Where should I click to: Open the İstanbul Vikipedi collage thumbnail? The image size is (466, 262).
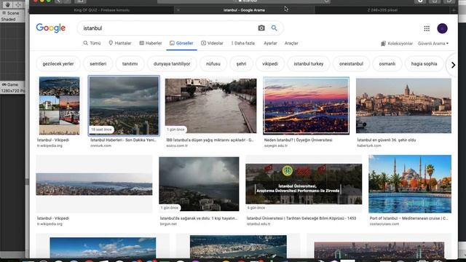tap(60, 106)
